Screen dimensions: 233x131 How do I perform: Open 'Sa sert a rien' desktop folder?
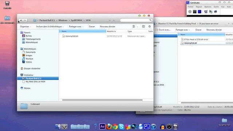point(224,122)
